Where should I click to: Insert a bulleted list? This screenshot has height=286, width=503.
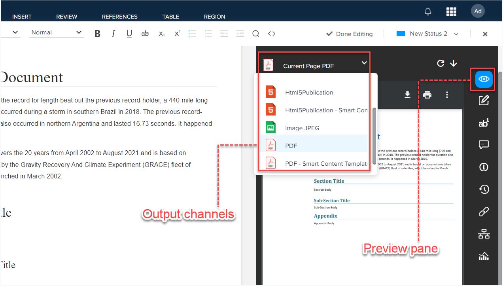coord(193,34)
